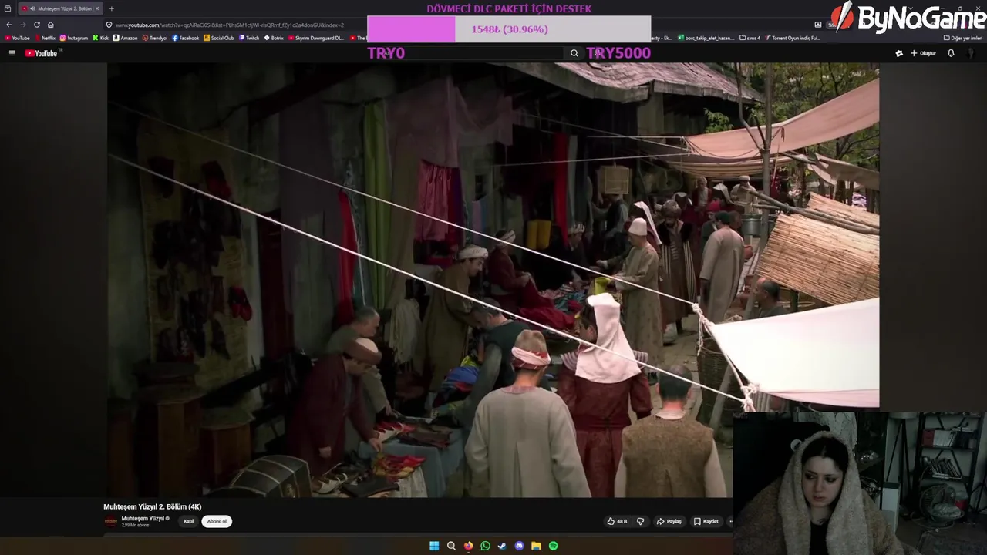
Task: Expand Diğer yer imleri bookmarks folder
Action: (963, 38)
